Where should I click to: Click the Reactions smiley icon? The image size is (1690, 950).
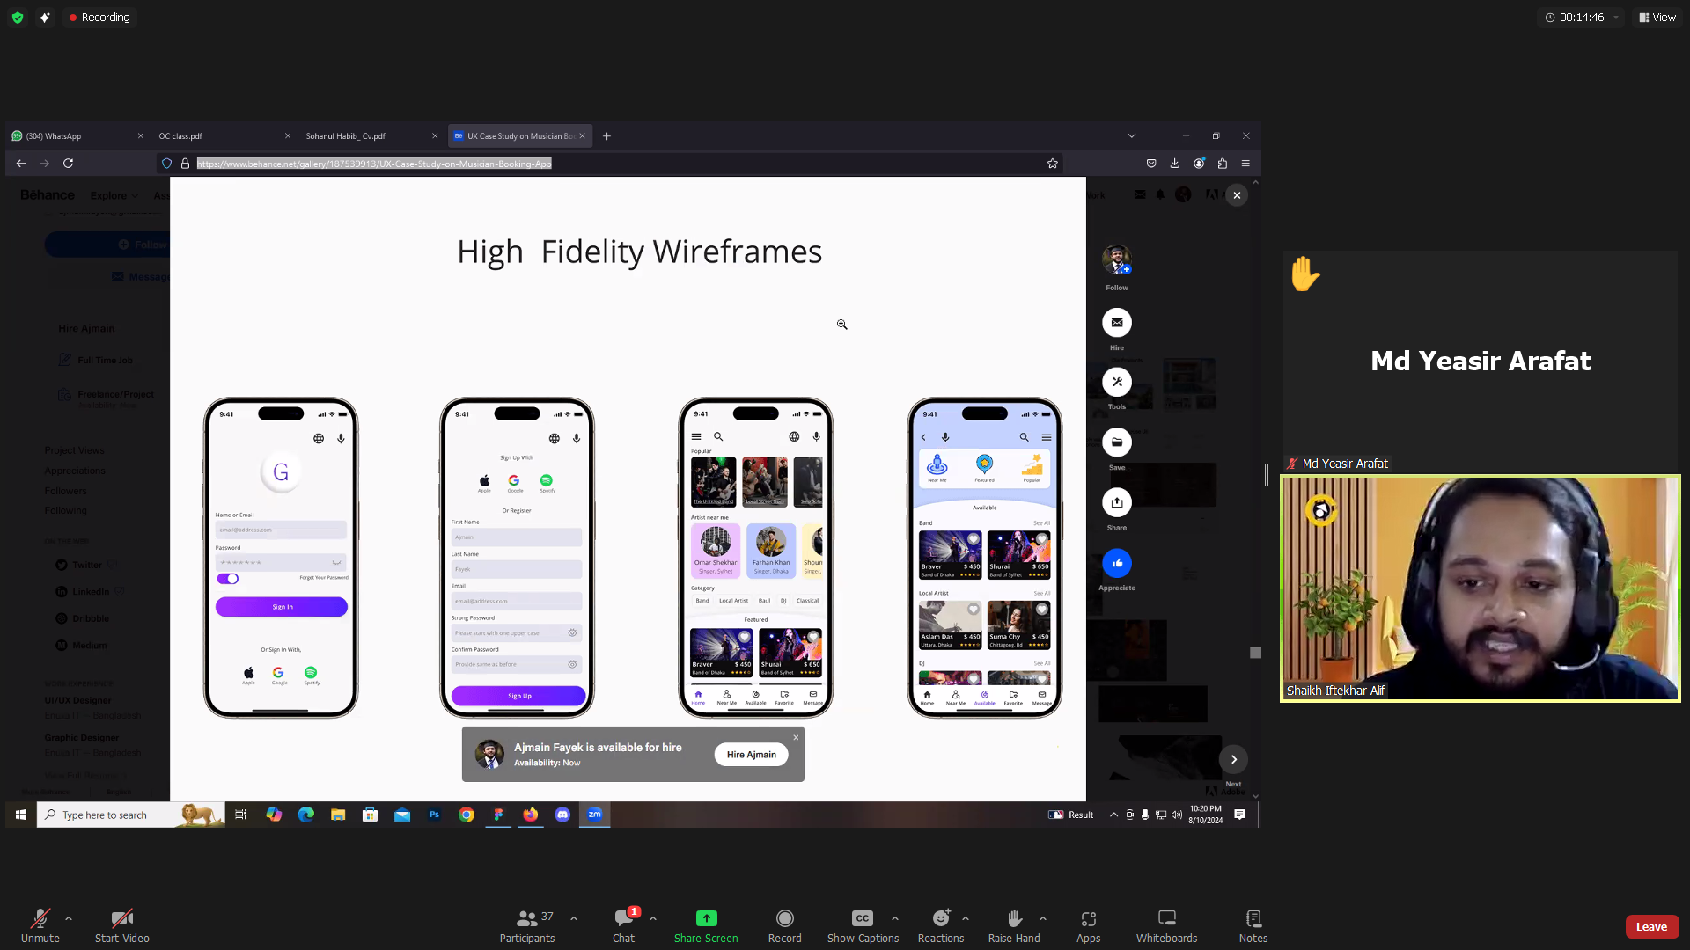(940, 918)
